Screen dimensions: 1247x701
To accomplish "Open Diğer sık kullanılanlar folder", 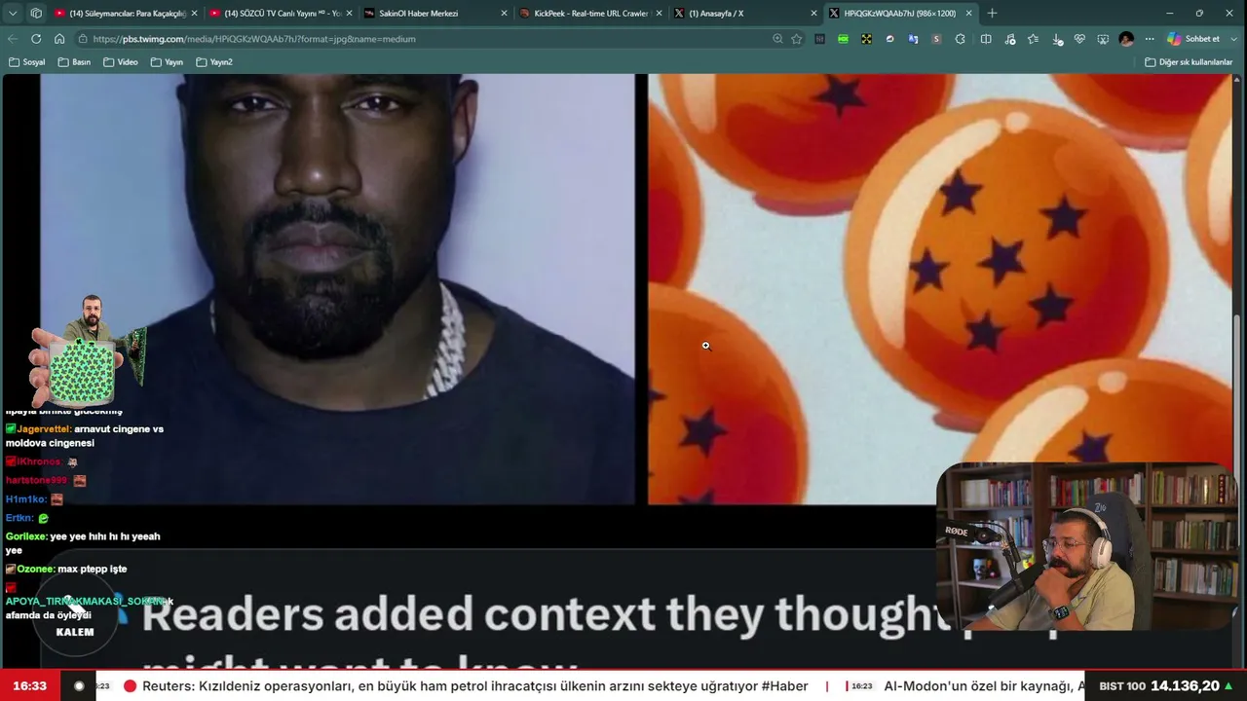I will coord(1189,62).
